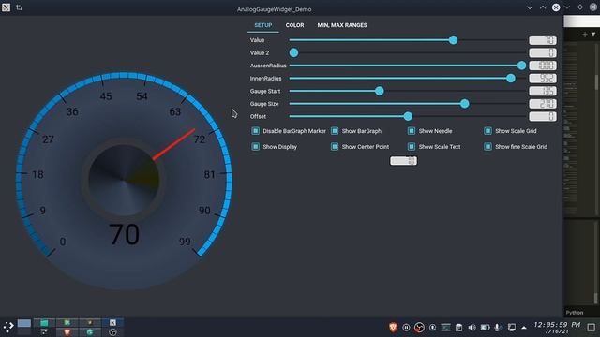
Task: Open the OBS Studio taskbar entry
Action: (x=112, y=332)
